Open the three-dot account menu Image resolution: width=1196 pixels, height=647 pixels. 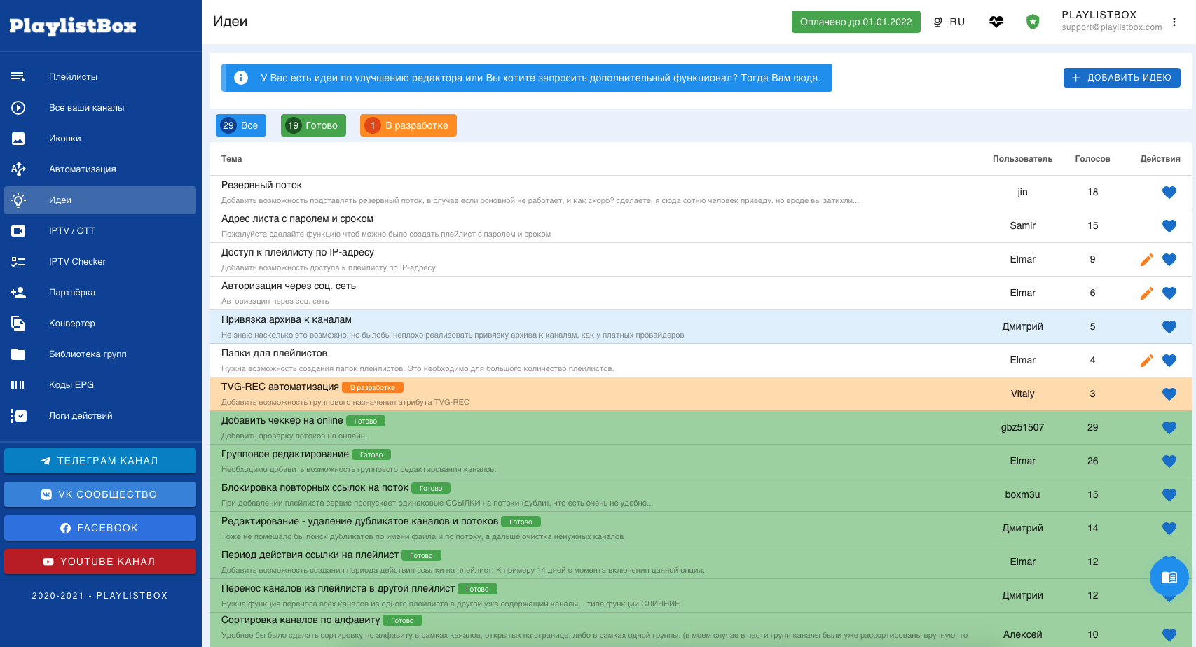tap(1174, 22)
